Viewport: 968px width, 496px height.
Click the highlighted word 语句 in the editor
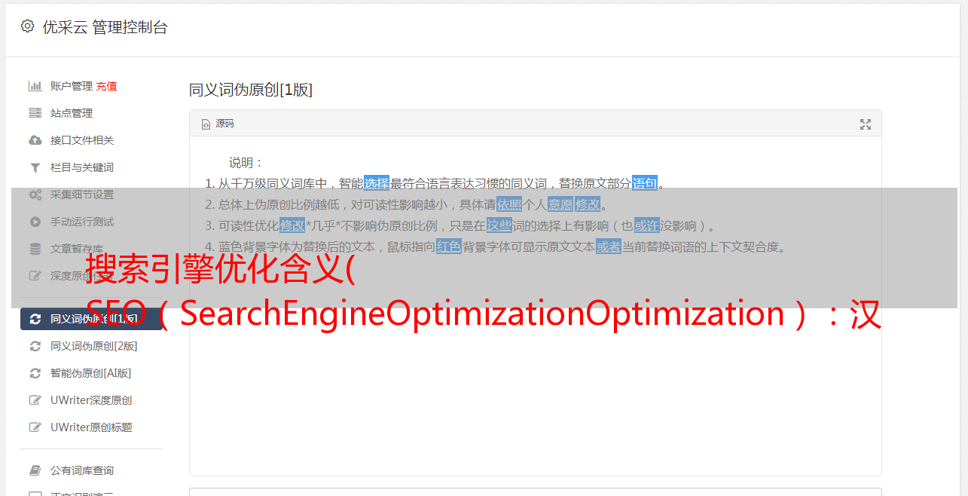pyautogui.click(x=645, y=183)
